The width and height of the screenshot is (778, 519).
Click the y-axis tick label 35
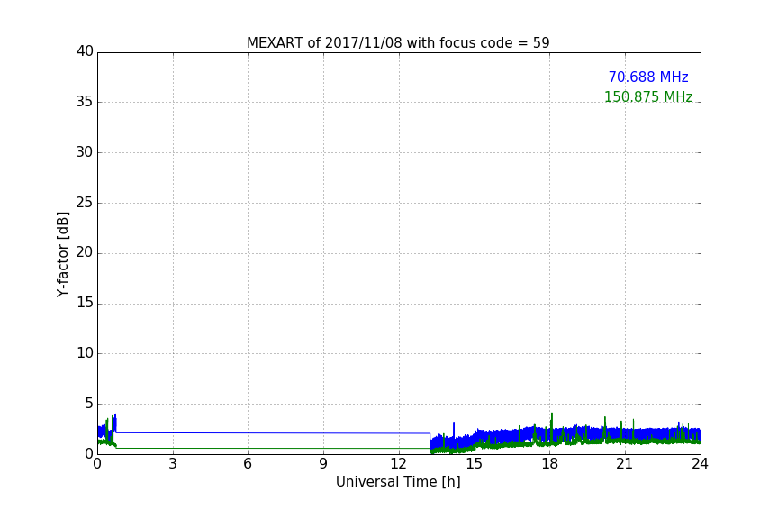click(x=85, y=102)
